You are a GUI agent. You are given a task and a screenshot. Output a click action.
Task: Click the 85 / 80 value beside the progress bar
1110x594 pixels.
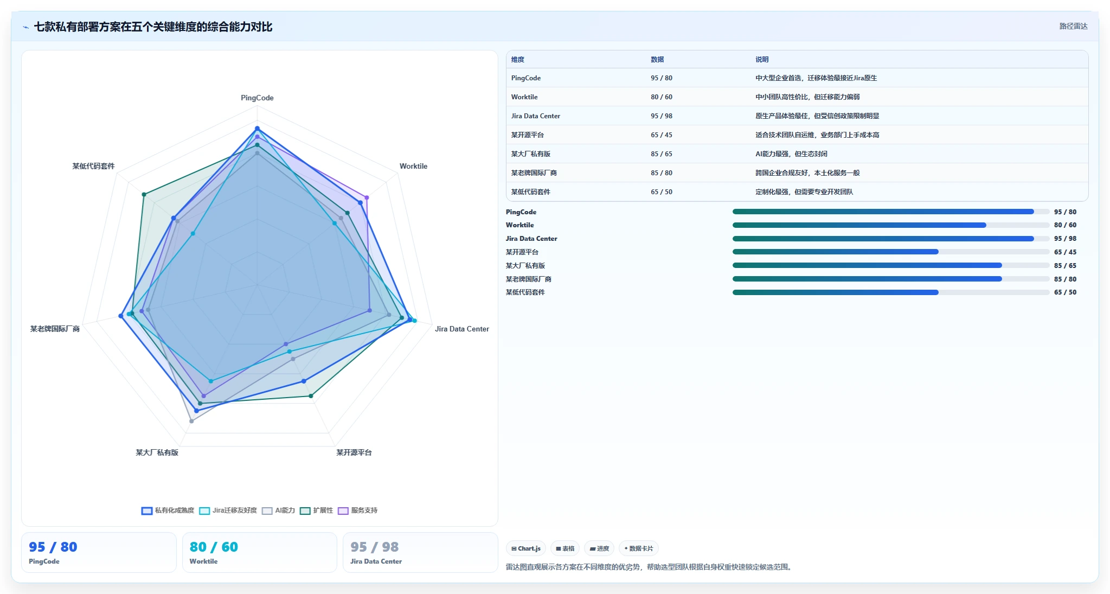(1065, 279)
